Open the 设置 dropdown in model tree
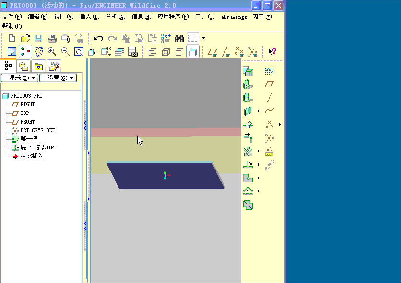Image resolution: width=401 pixels, height=283 pixels. click(x=58, y=78)
